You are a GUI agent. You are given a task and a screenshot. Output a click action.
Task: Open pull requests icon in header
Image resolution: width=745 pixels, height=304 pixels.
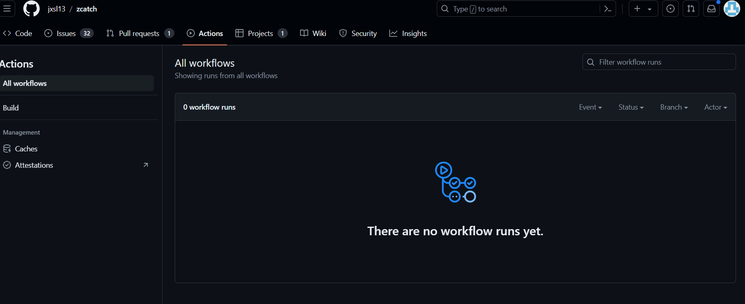[691, 9]
